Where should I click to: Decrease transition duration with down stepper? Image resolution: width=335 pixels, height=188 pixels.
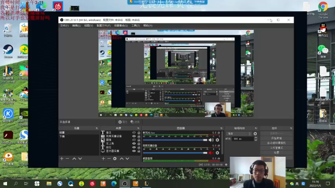coord(256,140)
